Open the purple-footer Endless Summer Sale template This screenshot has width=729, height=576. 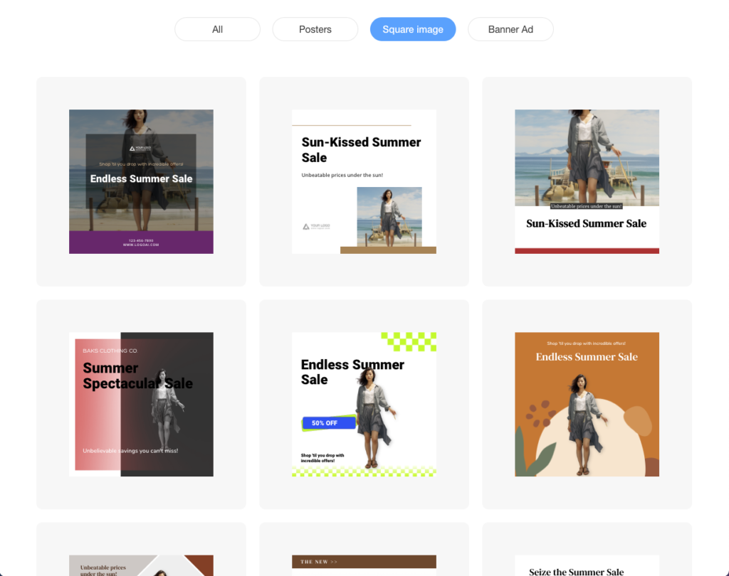[x=142, y=181]
